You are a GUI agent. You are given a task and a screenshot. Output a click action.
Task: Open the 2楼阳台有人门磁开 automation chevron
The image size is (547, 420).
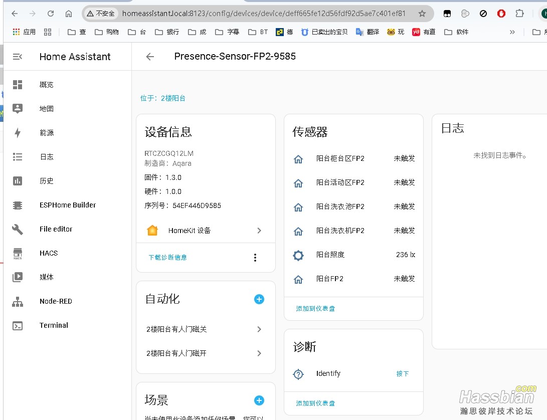click(x=259, y=353)
